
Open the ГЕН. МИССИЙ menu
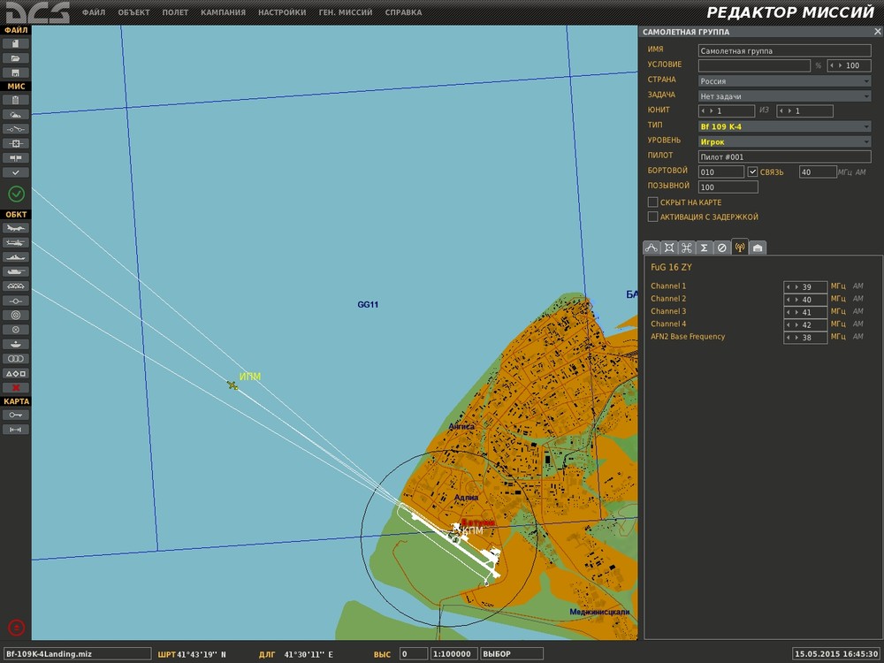[346, 12]
